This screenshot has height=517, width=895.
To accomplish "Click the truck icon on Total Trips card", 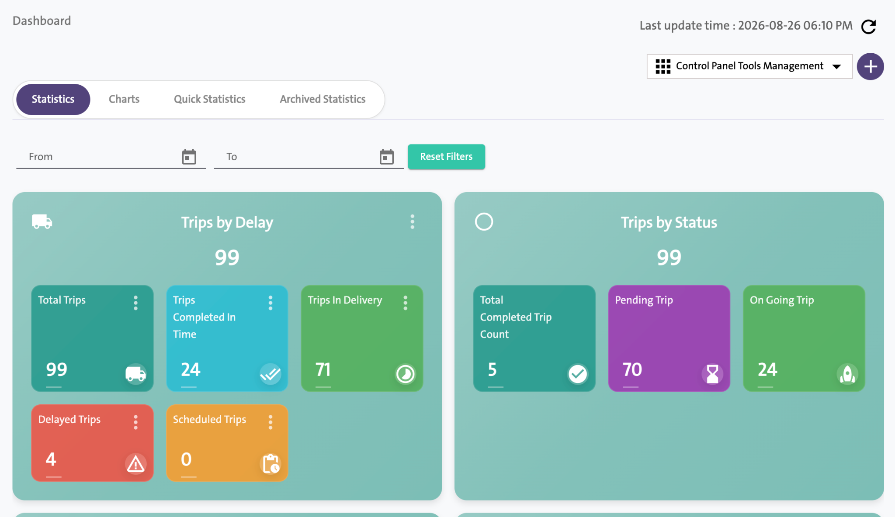I will [135, 374].
